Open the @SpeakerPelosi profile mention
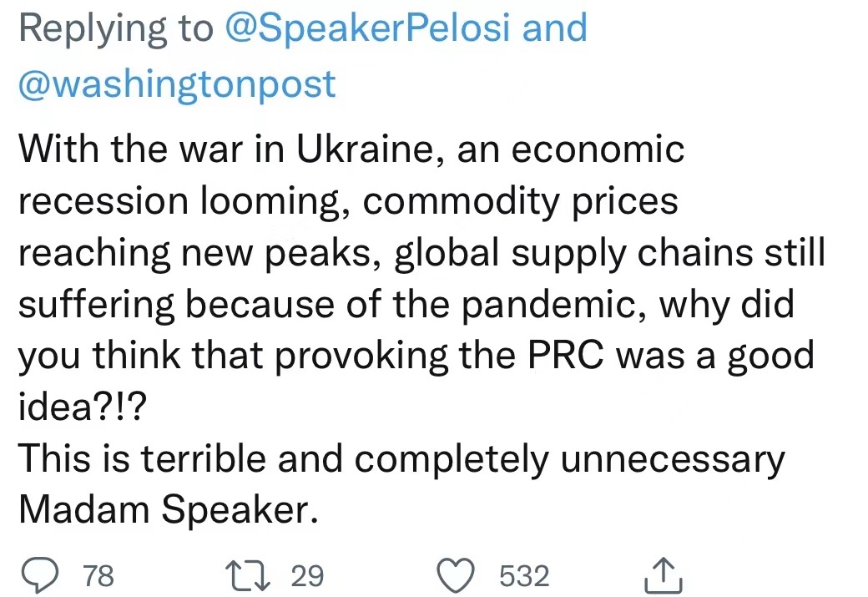Viewport: 868px width, 597px height. click(370, 29)
